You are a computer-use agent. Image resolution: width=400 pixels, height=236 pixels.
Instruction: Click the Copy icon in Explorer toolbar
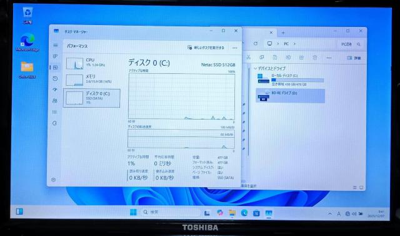coord(261,58)
